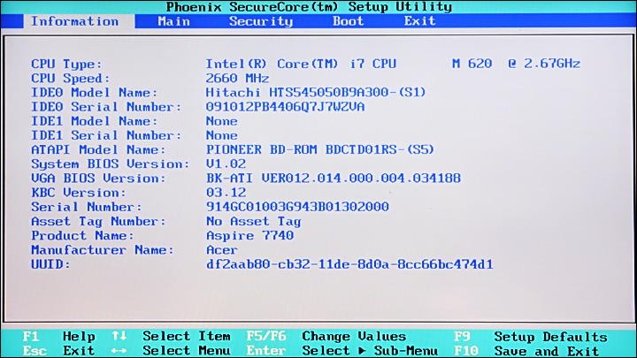The width and height of the screenshot is (637, 358).
Task: Click the Asset Tag Number label
Action: tap(99, 222)
